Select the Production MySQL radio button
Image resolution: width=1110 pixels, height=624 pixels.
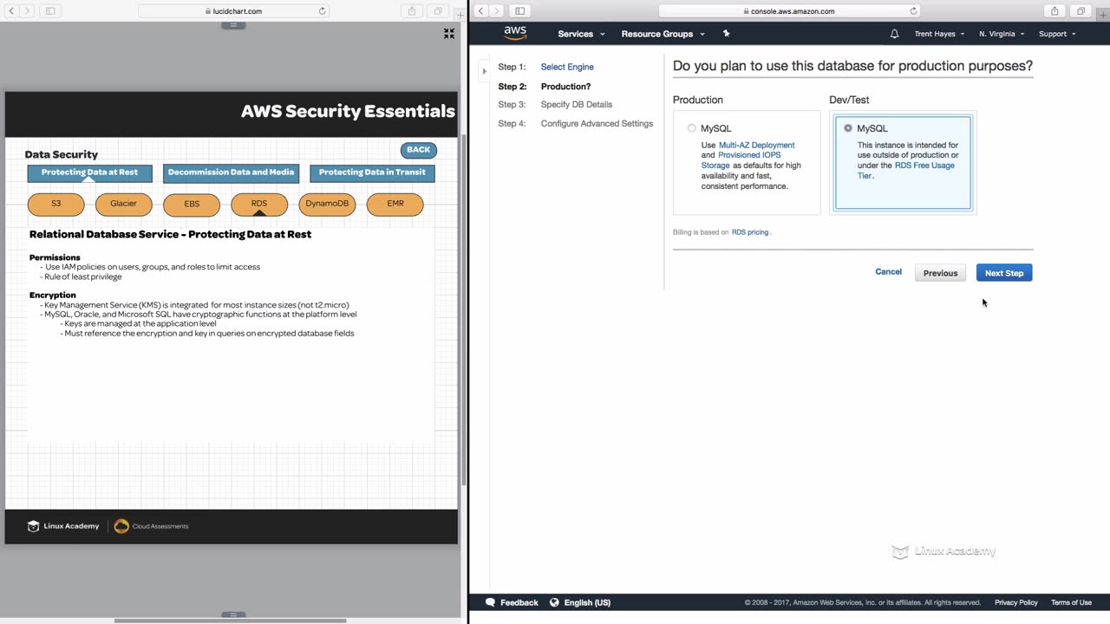pyautogui.click(x=692, y=128)
